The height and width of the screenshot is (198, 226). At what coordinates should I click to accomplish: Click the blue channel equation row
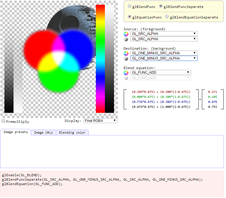(161, 102)
